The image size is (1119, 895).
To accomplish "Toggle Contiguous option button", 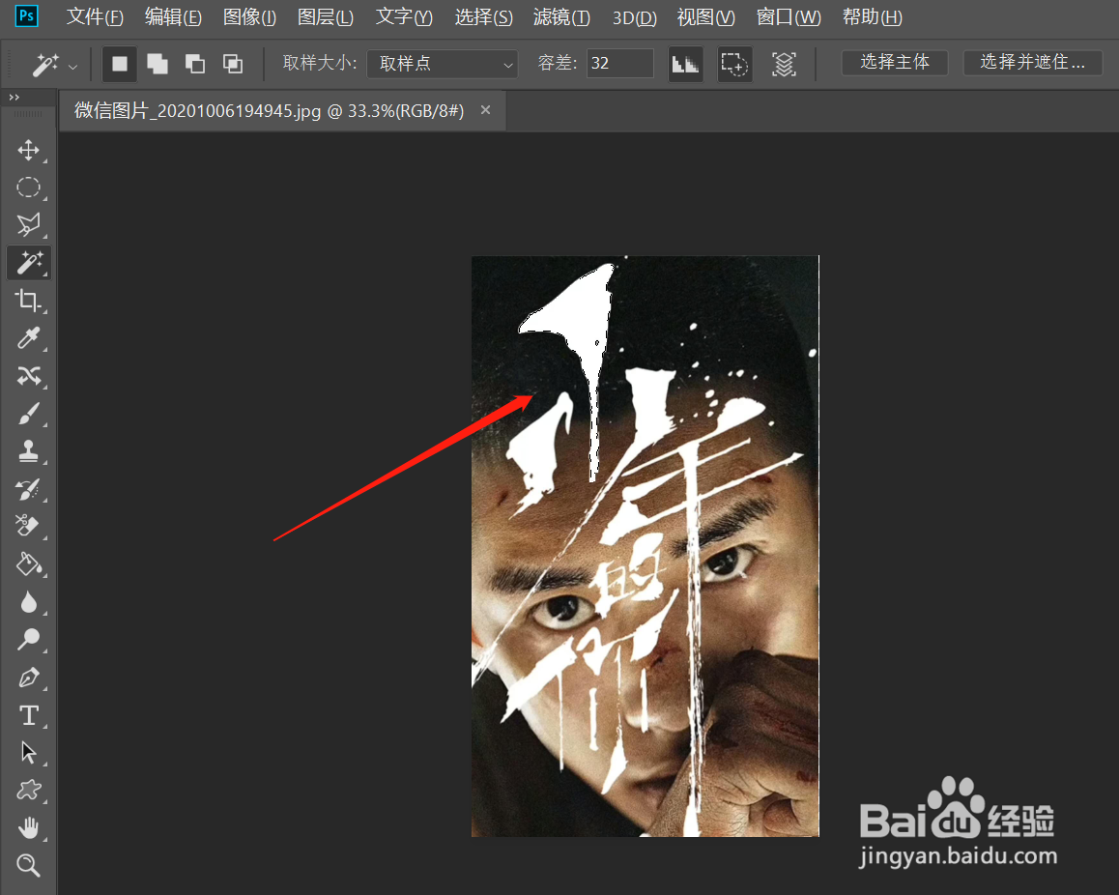I will coord(734,64).
